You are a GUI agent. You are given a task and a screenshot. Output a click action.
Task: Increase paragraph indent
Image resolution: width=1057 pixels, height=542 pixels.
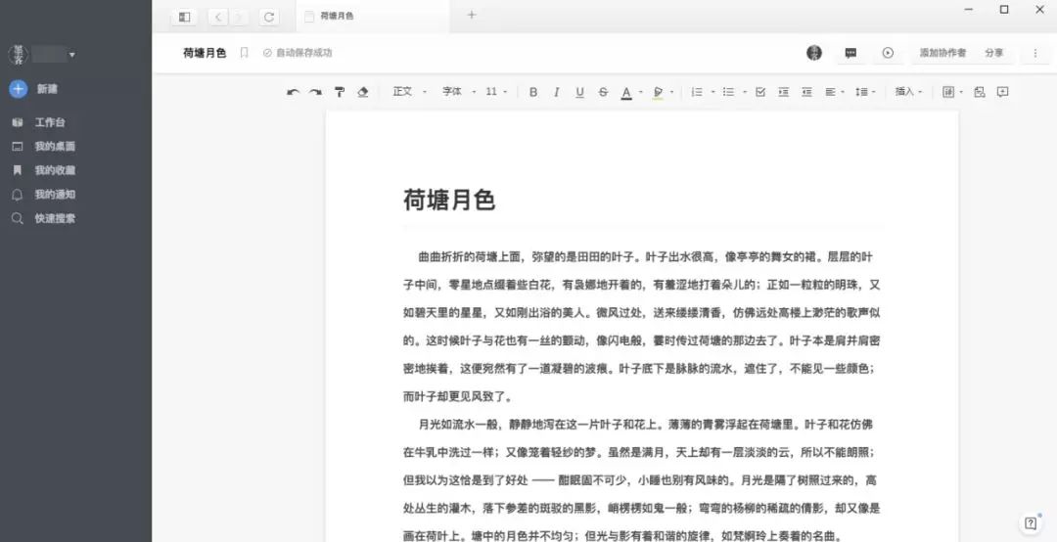783,92
